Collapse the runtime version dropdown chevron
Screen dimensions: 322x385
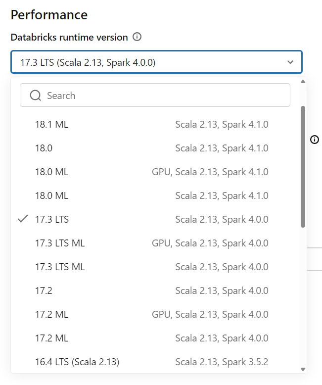290,62
